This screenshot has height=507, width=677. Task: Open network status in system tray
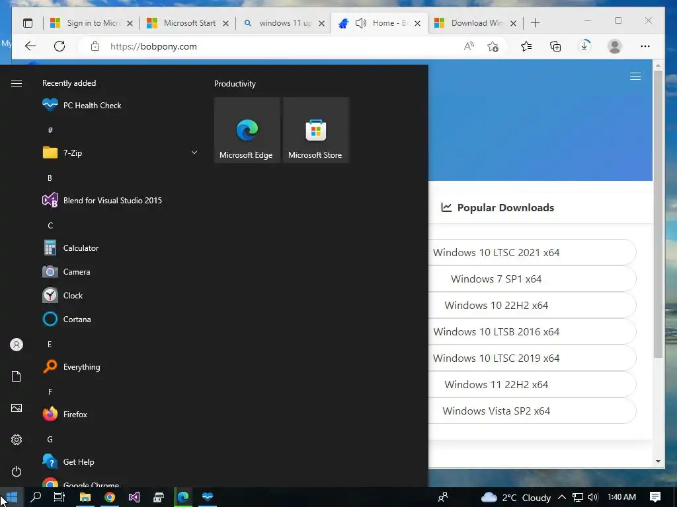[x=578, y=497]
